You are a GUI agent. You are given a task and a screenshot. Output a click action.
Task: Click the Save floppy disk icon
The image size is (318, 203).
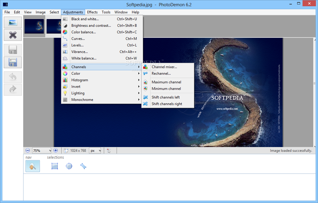13,50
